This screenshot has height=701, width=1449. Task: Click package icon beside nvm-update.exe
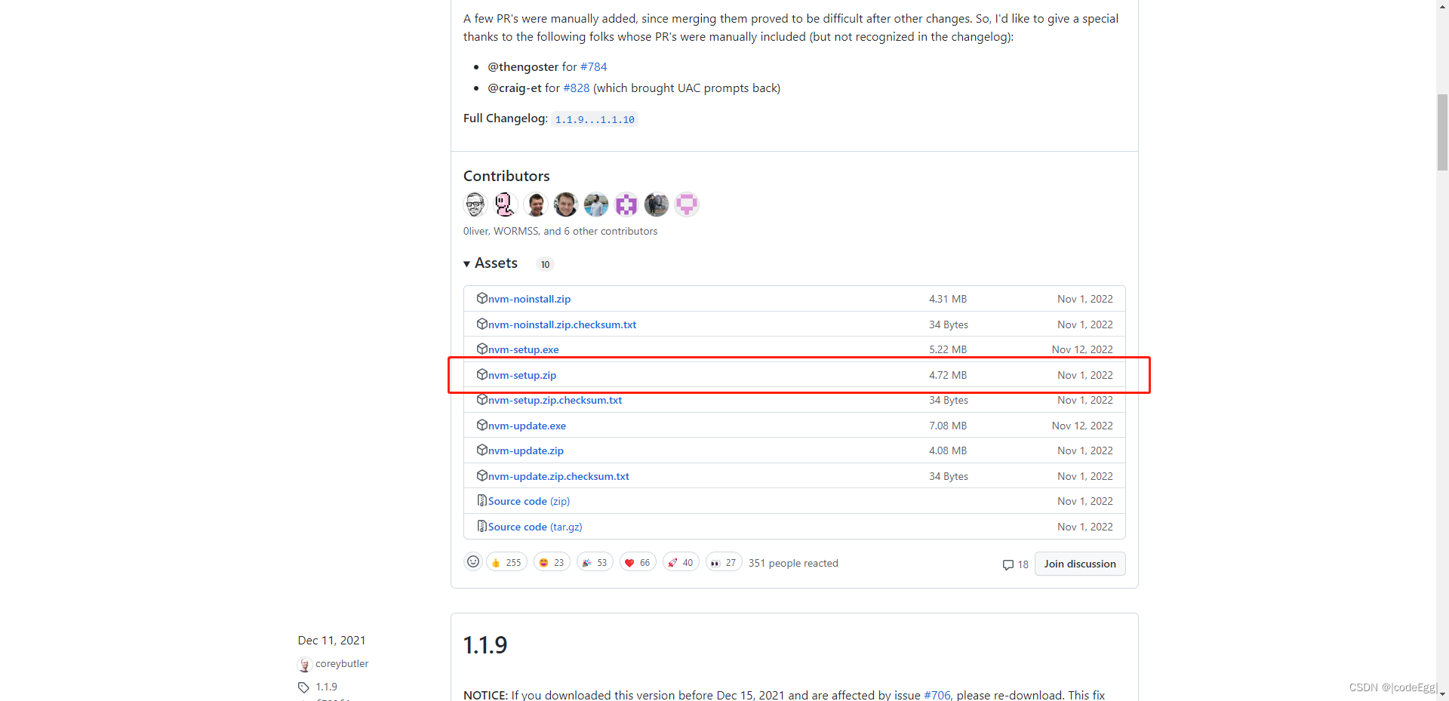[481, 425]
